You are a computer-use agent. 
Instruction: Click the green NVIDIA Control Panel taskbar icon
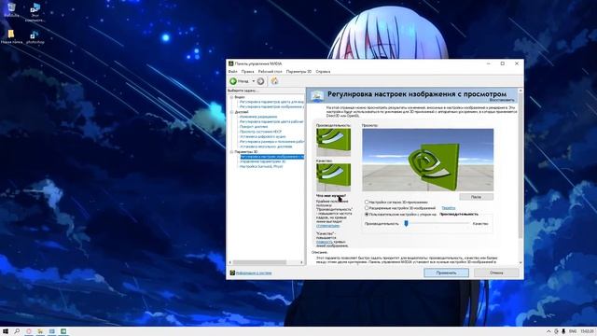coord(63,331)
